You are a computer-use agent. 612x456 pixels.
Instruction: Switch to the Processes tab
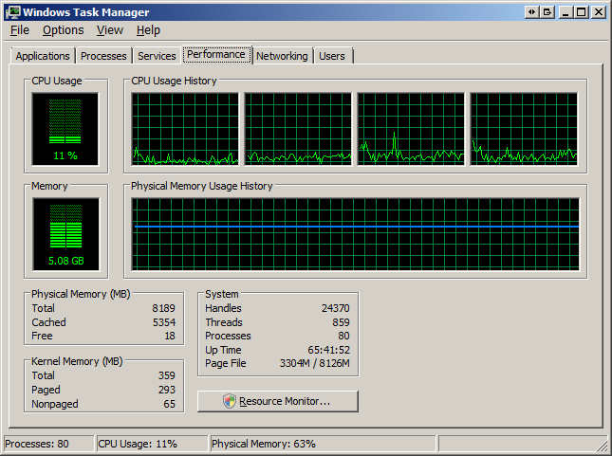(x=103, y=56)
